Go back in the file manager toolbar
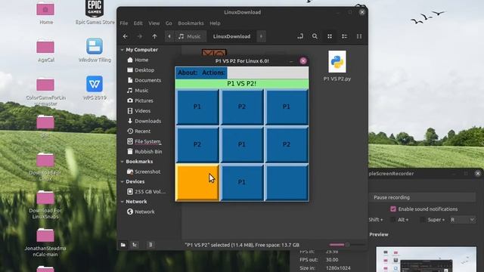Image resolution: width=484 pixels, height=272 pixels. [126, 36]
